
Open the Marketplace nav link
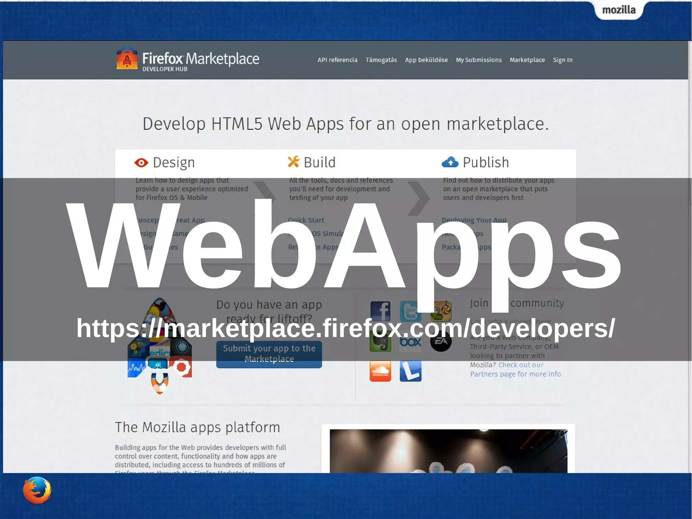[x=527, y=60]
